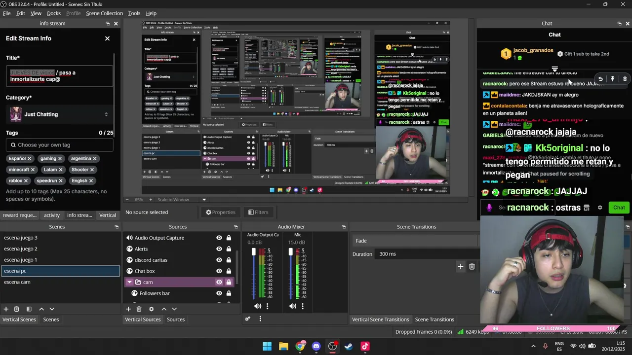The height and width of the screenshot is (355, 632).
Task: Float the Scenes dock with its undock icon
Action: (x=117, y=227)
